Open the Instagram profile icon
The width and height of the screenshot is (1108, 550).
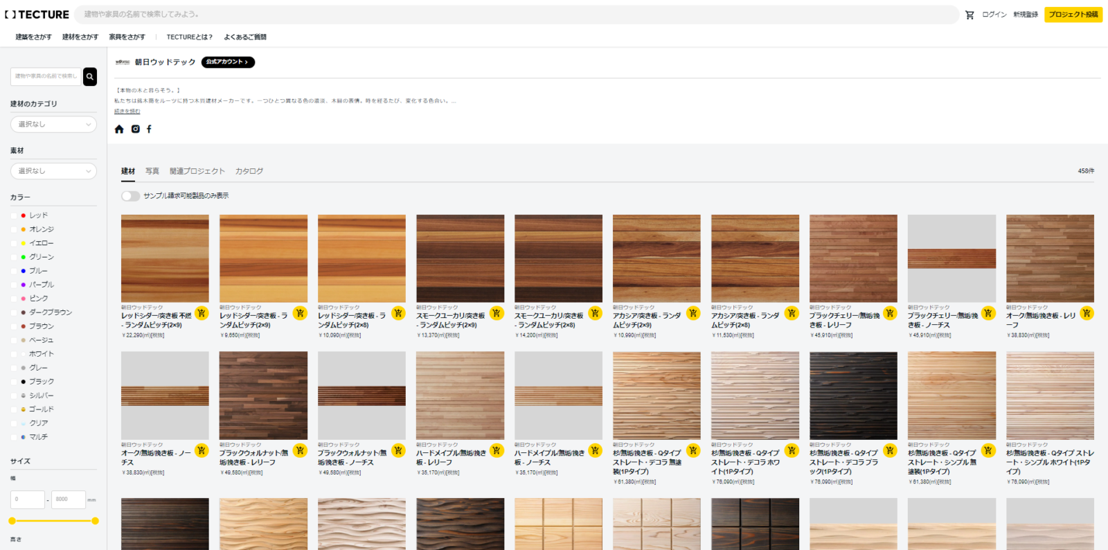coord(136,129)
